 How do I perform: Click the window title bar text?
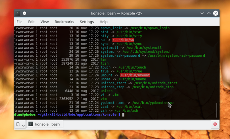(x=118, y=13)
